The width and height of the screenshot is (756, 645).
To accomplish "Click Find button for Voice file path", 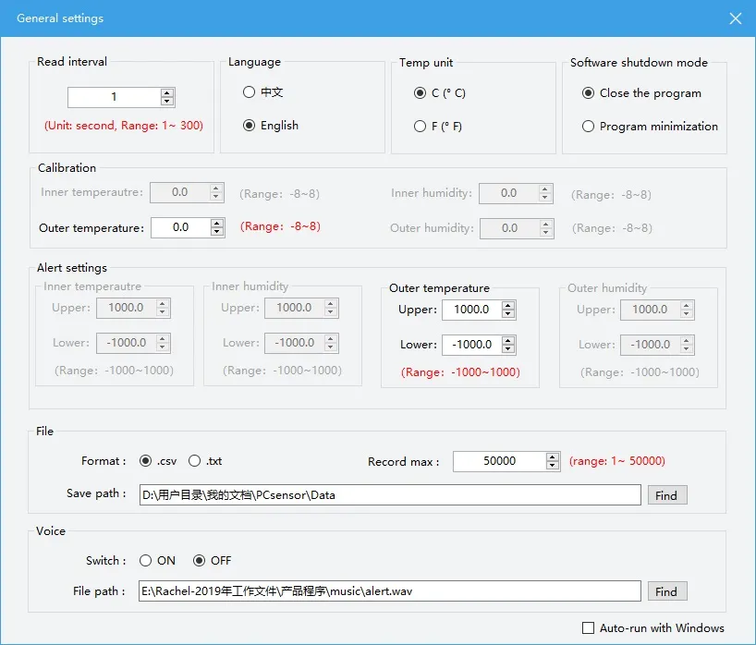I will [x=666, y=591].
